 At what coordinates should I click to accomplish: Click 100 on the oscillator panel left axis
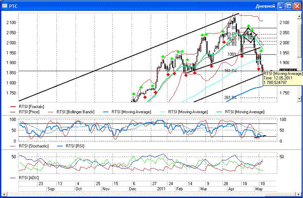13,119
